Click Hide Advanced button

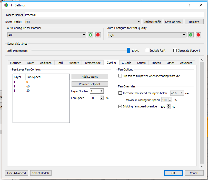[17, 173]
